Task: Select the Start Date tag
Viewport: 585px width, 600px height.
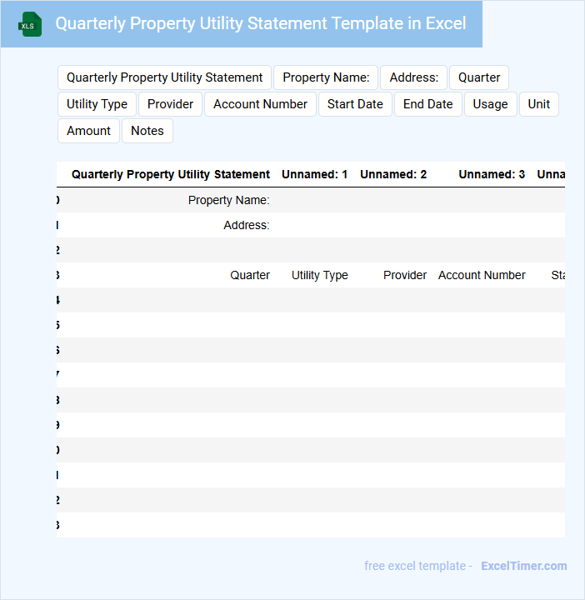Action: click(355, 104)
